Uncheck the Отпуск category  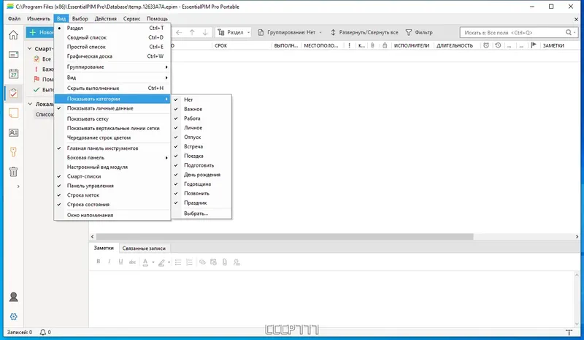[x=201, y=137]
